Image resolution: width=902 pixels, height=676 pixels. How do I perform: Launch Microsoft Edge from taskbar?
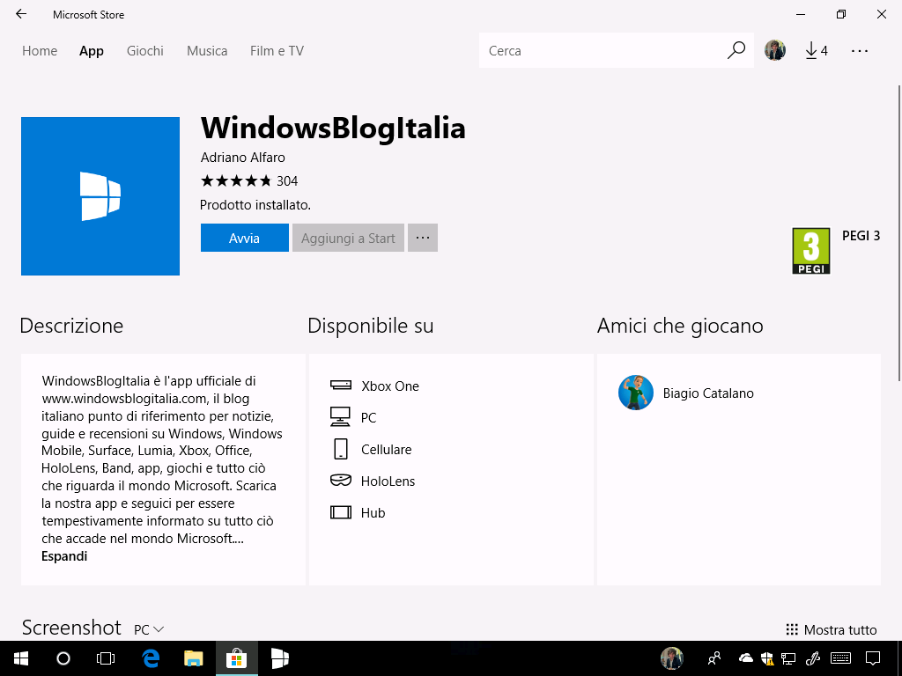pos(151,658)
